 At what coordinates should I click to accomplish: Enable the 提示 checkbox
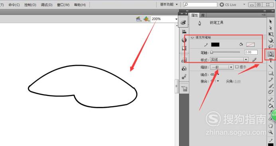click(x=237, y=67)
